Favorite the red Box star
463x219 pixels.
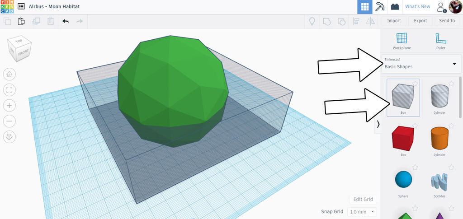click(x=415, y=126)
